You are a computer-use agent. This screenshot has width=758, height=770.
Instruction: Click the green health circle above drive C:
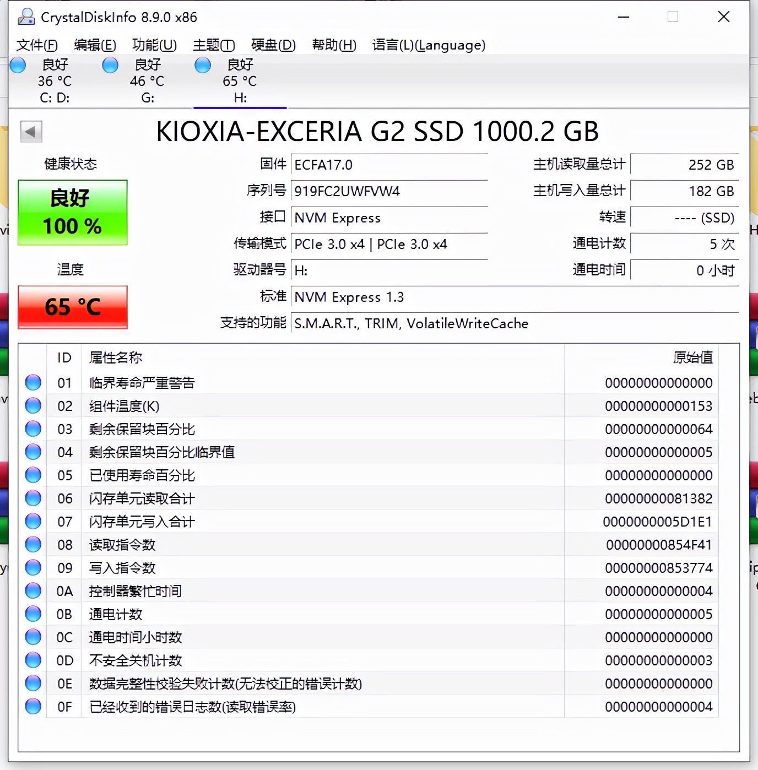pos(18,65)
